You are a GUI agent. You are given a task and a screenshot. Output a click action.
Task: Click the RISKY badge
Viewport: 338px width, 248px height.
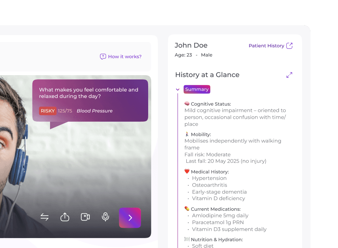(x=48, y=111)
